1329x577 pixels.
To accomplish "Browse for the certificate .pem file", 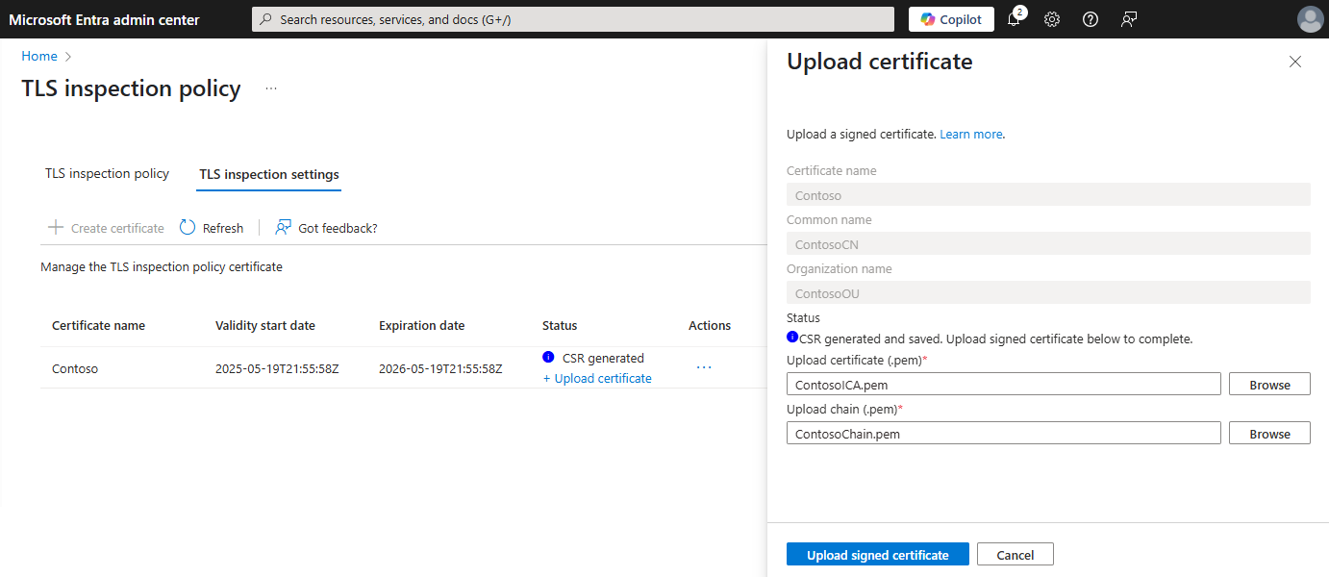I will point(1269,385).
